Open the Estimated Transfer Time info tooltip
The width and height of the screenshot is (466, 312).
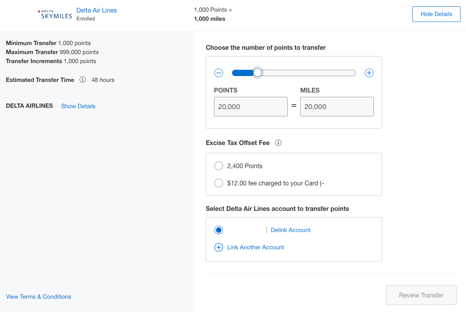[83, 80]
